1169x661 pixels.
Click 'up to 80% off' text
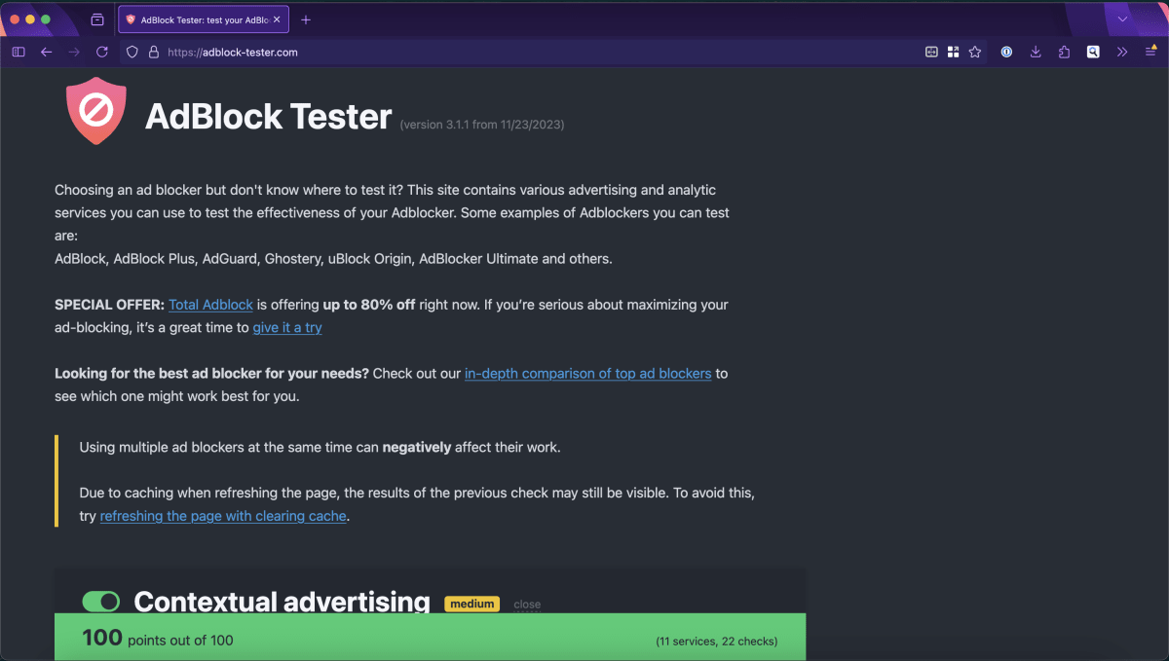[x=369, y=305]
